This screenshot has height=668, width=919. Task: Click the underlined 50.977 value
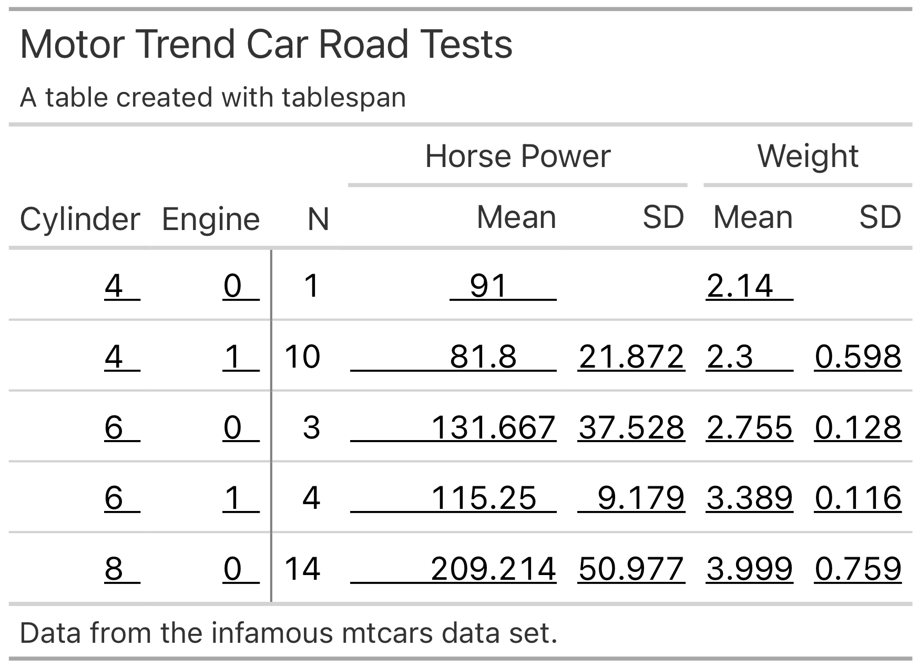tap(631, 569)
